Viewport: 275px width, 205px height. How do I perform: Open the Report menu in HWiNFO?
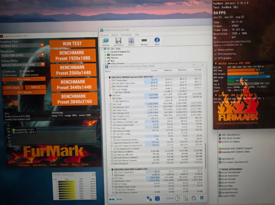point(115,35)
